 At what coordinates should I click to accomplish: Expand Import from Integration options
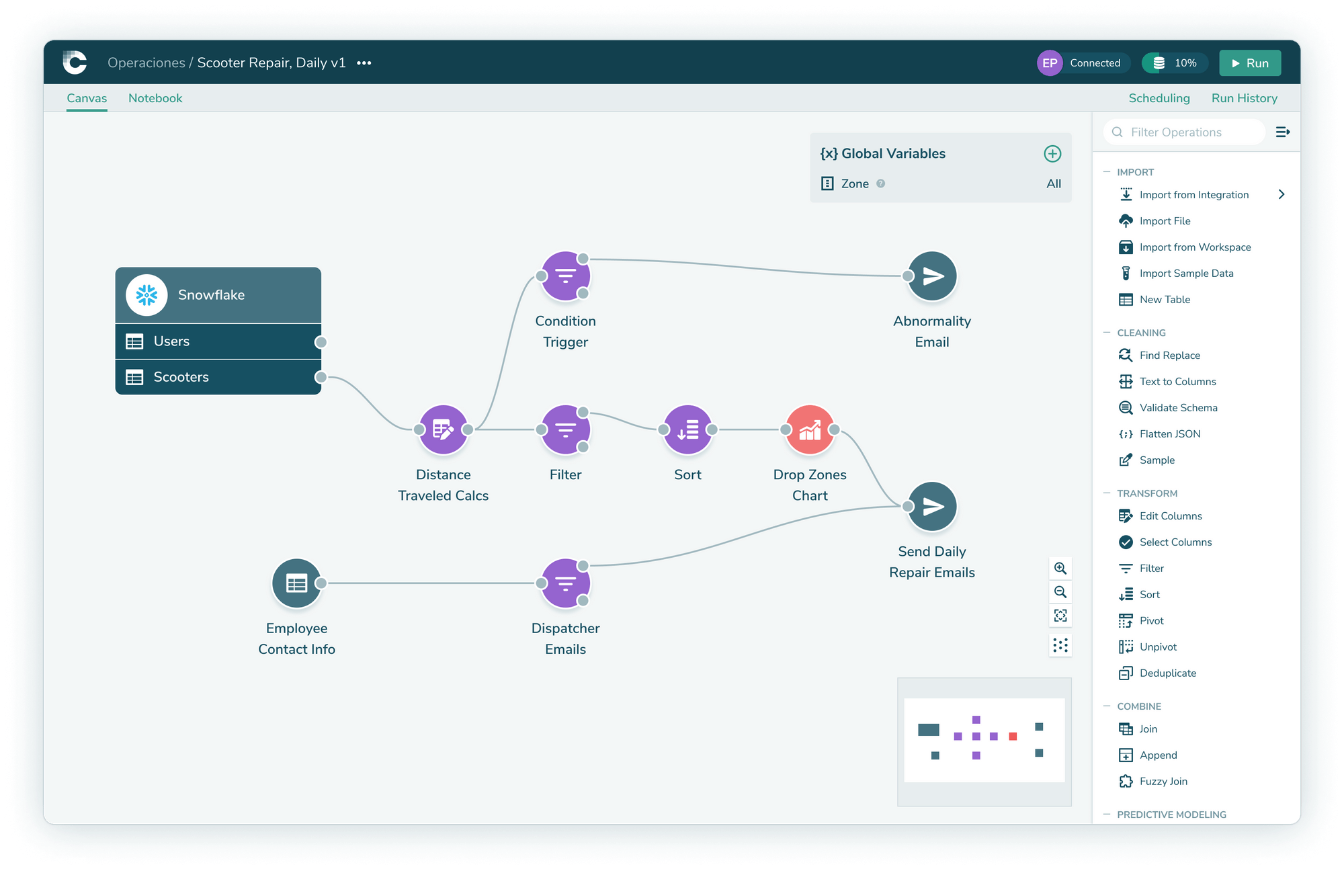click(x=1282, y=194)
